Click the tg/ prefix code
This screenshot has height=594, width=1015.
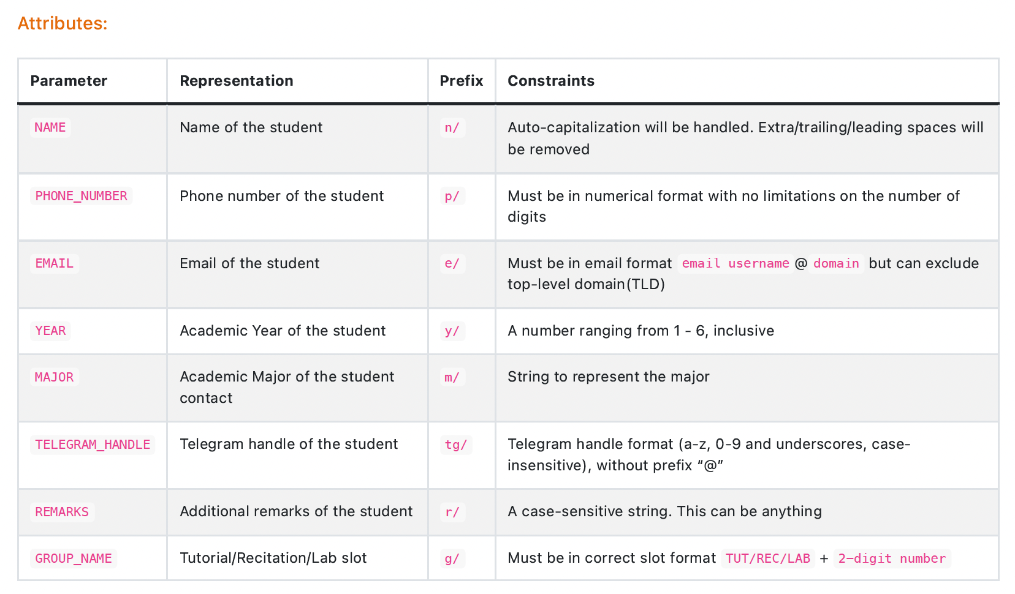[x=455, y=445]
